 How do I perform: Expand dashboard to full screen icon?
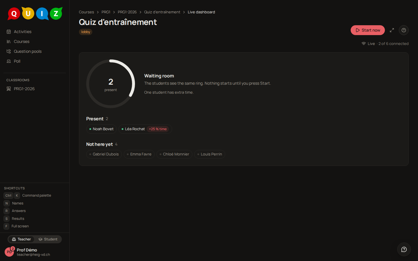pos(392,30)
